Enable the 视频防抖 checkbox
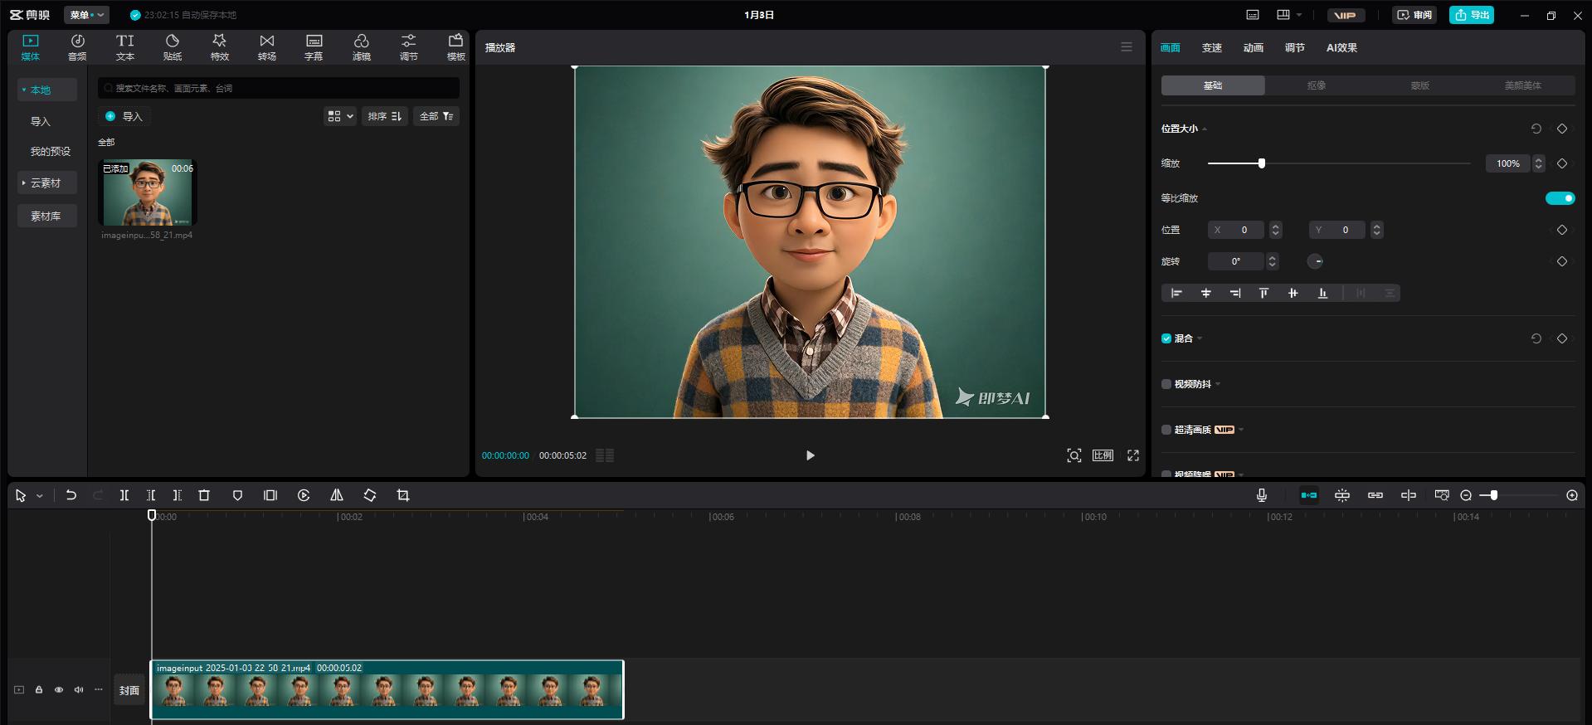 [x=1166, y=384]
